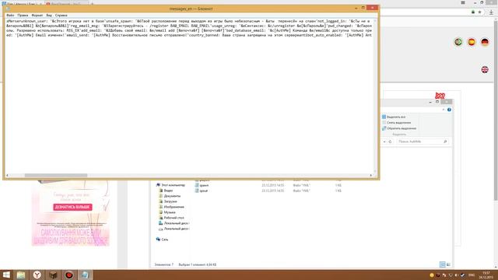The image size is (498, 280).
Task: Click the Notepad horizontal scrollbar thumb
Action: 56,175
